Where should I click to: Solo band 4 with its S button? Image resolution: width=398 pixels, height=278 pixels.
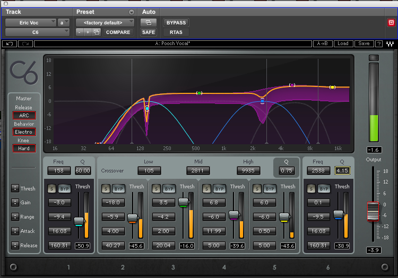206,189
